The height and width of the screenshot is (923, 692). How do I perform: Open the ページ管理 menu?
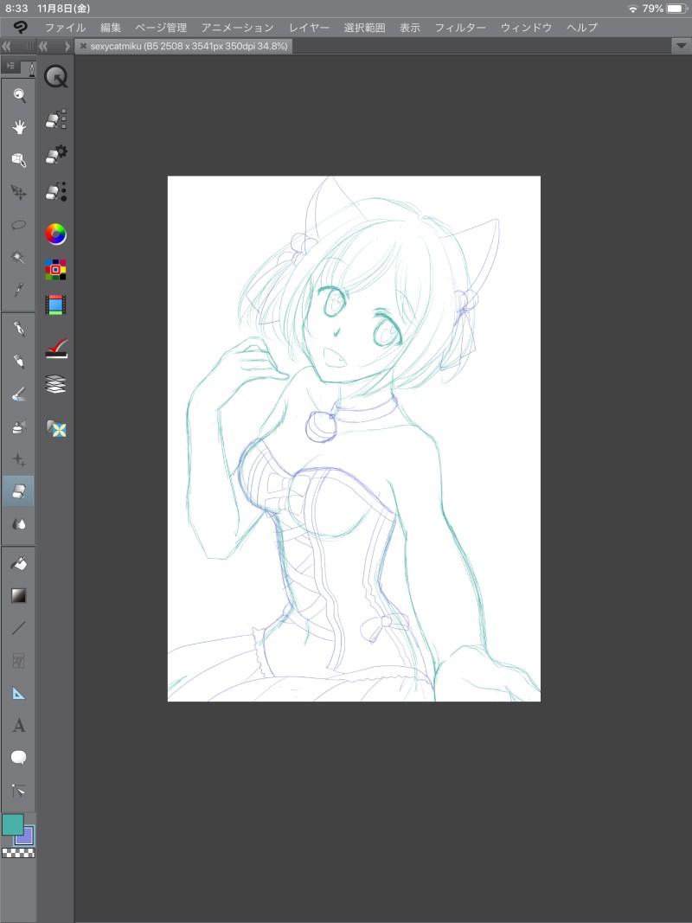coord(161,28)
